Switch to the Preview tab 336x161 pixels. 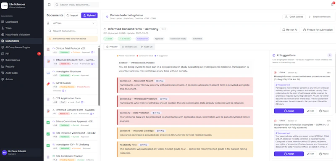[112, 47]
